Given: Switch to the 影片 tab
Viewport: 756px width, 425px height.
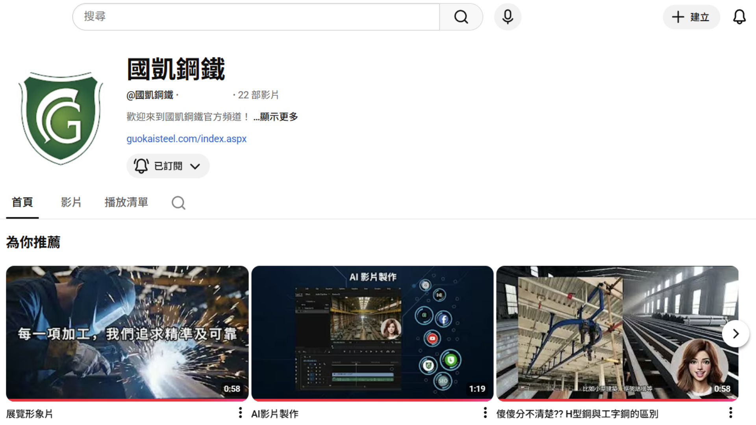Looking at the screenshot, I should (x=71, y=202).
